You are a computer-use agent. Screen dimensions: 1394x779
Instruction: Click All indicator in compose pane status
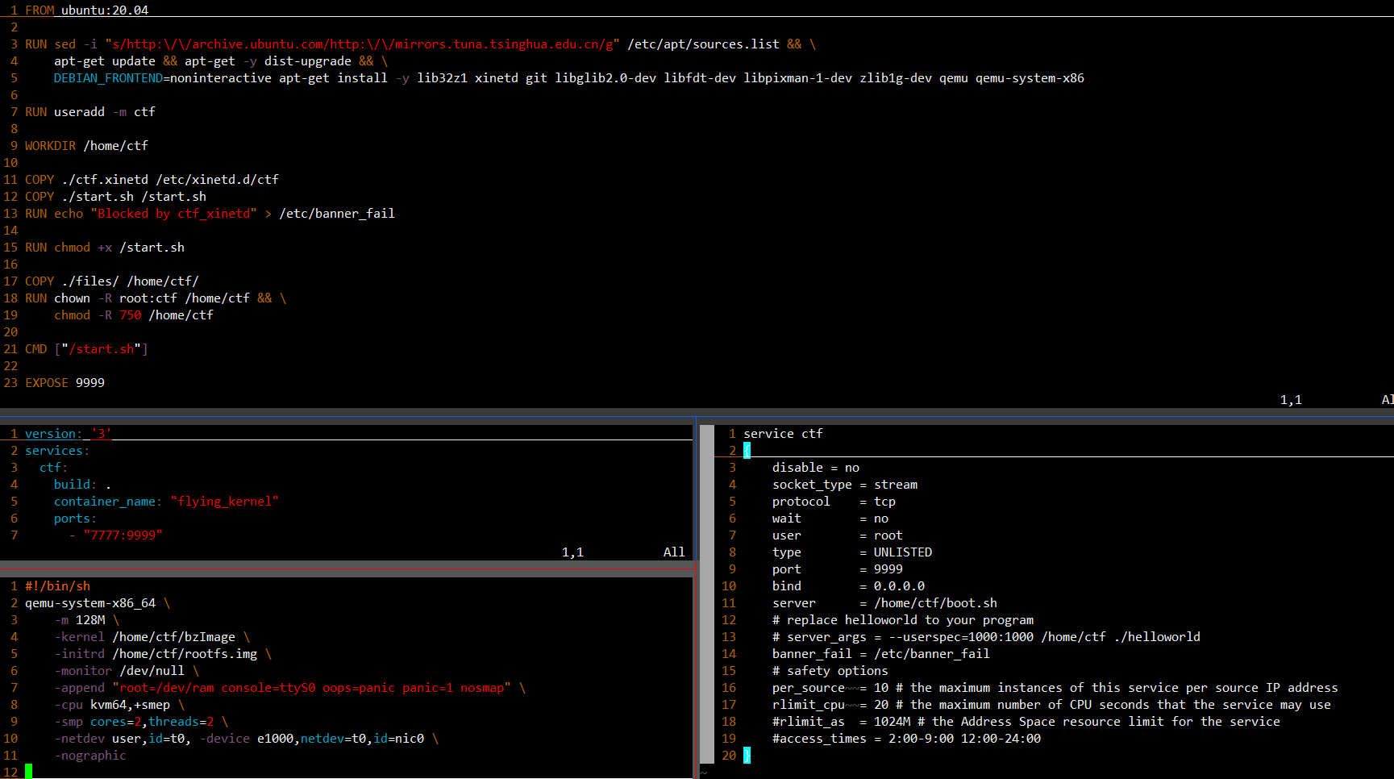coord(674,552)
